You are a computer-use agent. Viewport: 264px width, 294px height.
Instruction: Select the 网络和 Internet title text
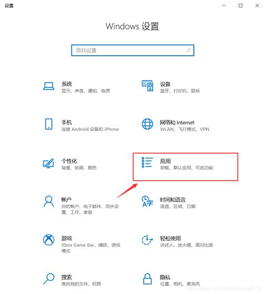pyautogui.click(x=177, y=122)
